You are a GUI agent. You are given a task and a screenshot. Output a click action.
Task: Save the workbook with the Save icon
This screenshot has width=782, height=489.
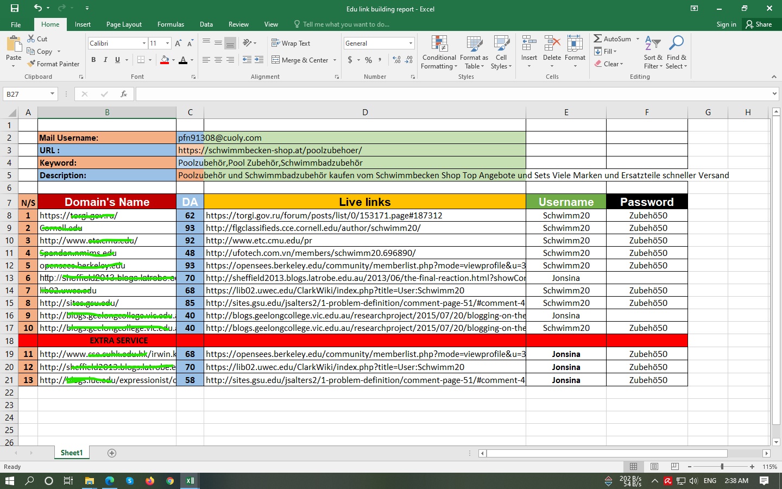point(15,8)
